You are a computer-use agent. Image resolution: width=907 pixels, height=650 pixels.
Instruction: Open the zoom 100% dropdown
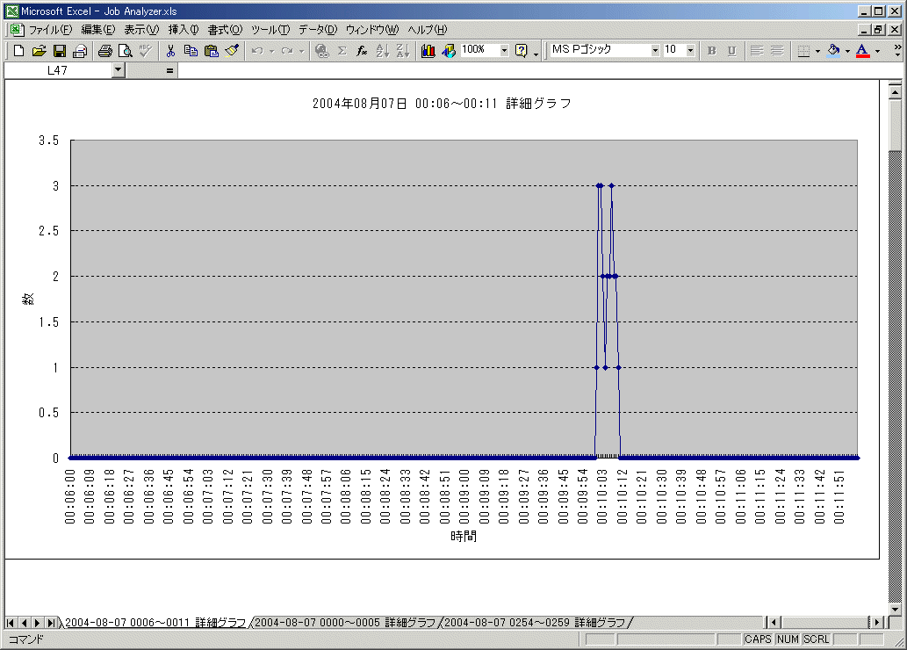[504, 51]
